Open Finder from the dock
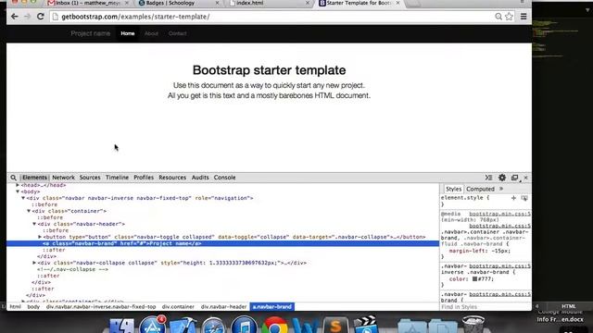 tap(121, 326)
